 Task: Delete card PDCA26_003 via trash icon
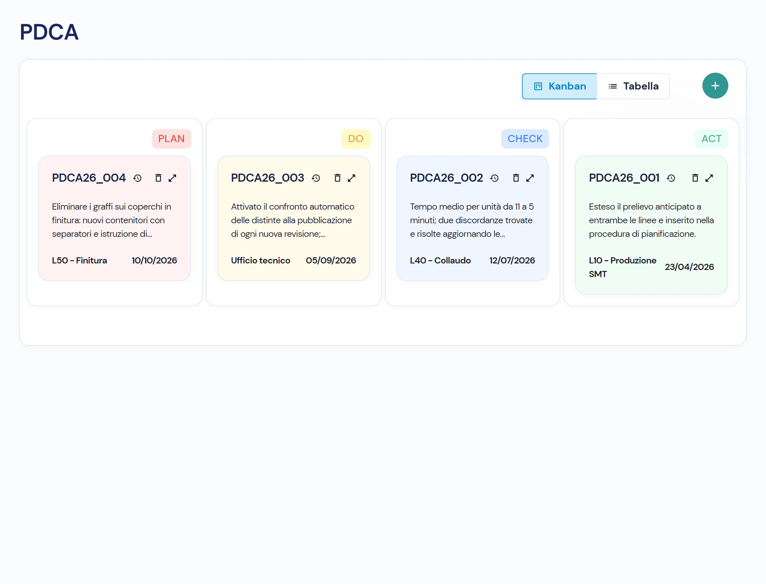tap(337, 178)
